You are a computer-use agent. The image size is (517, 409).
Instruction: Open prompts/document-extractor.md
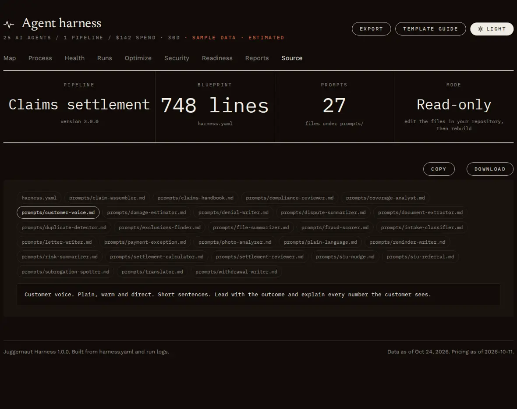tap(420, 213)
